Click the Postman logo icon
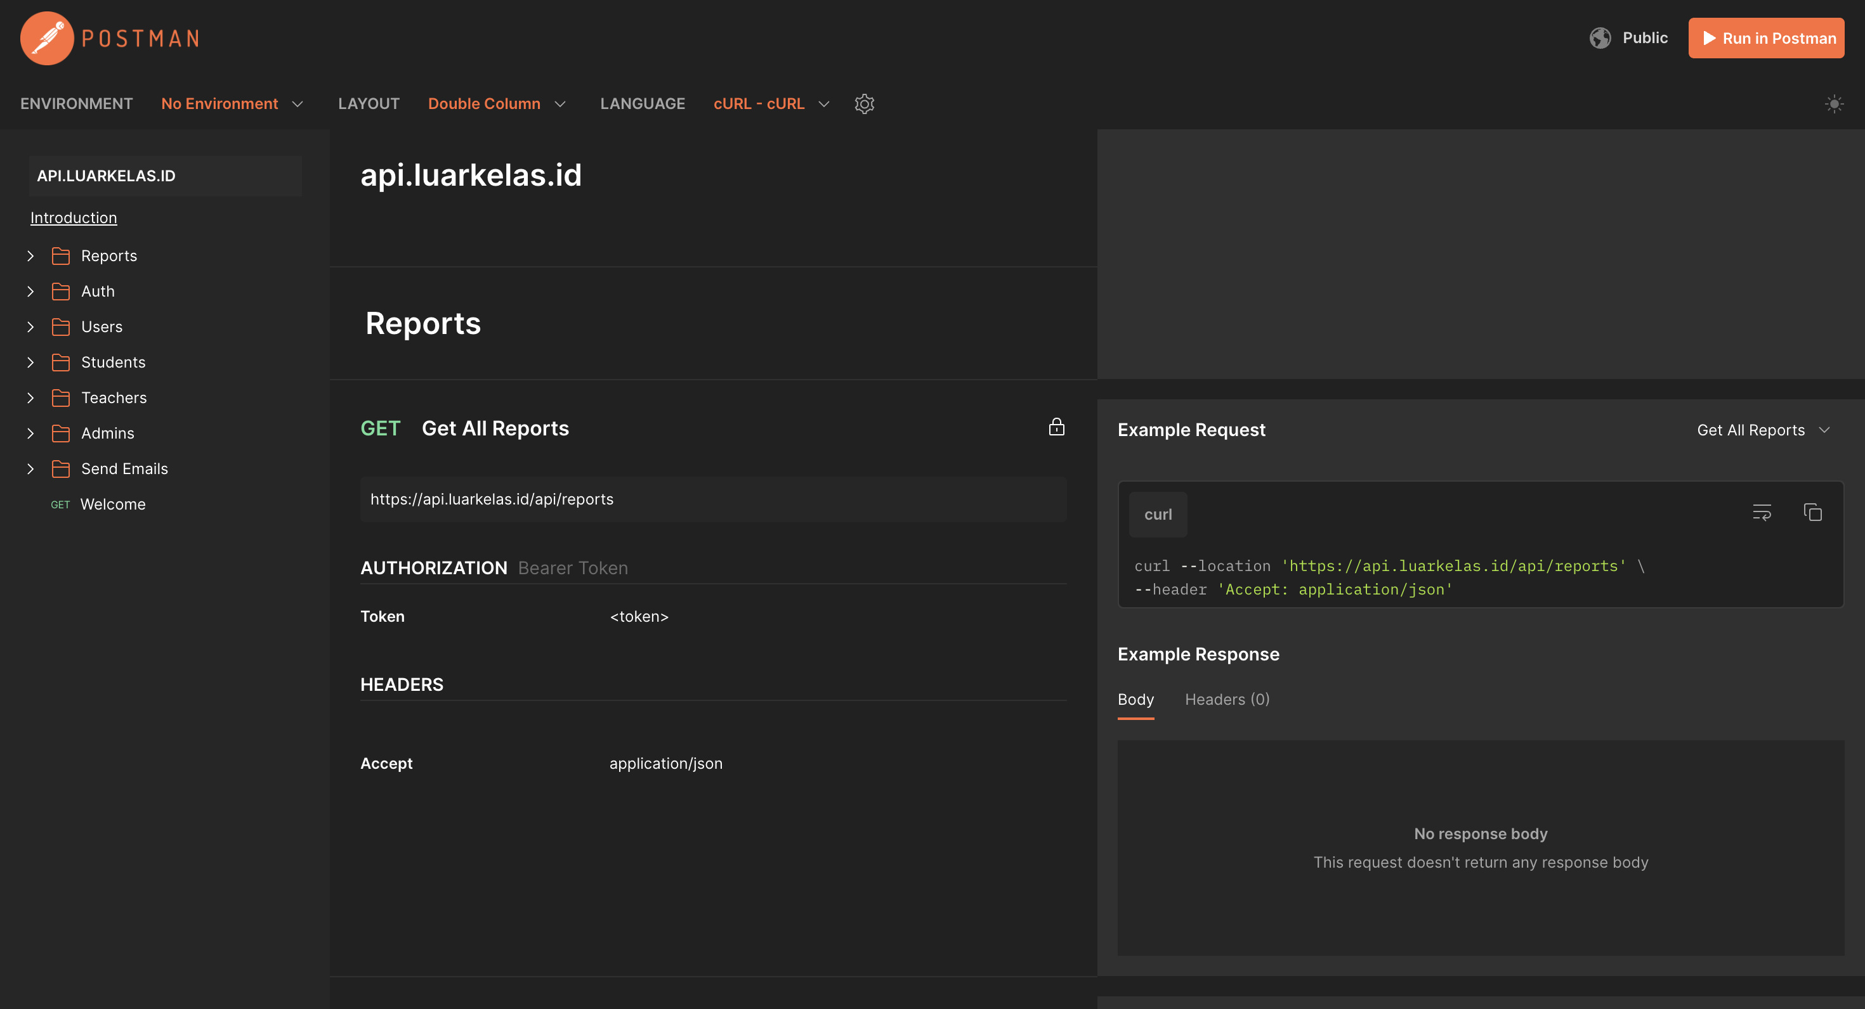Image resolution: width=1865 pixels, height=1009 pixels. point(46,38)
